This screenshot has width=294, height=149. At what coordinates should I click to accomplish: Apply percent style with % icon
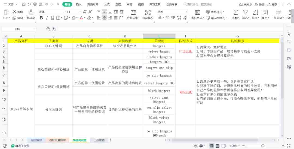pos(168,18)
